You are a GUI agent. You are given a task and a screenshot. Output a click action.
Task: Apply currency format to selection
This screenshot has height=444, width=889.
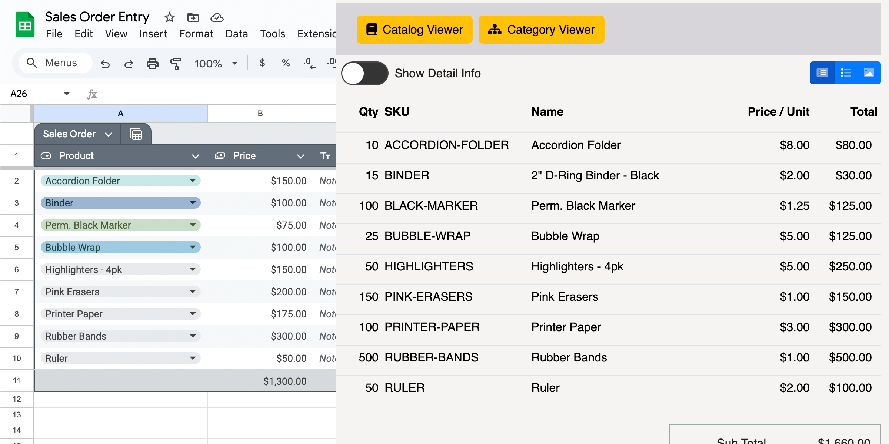(262, 63)
